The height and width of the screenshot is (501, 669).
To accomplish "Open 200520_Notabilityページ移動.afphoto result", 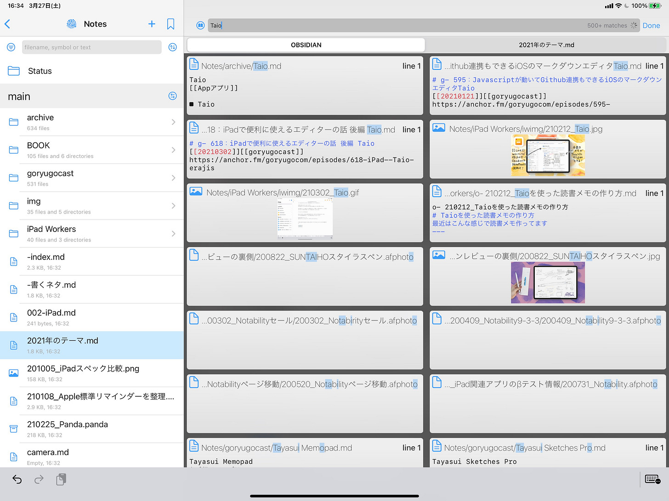I will (305, 404).
